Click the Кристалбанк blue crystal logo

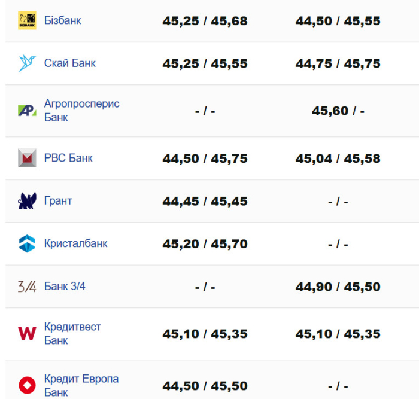point(27,243)
